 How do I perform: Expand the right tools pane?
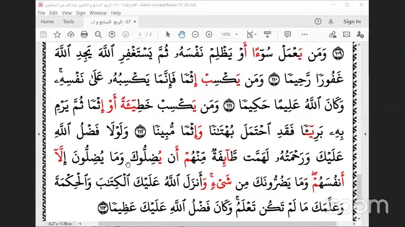click(x=365, y=134)
